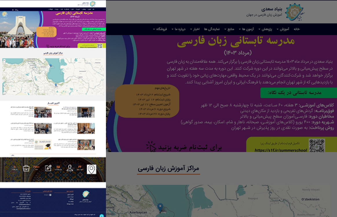The image size is (337, 217).
Task: Click the "O'zbekiston" label on the enlarged map
Action: click(x=310, y=199)
